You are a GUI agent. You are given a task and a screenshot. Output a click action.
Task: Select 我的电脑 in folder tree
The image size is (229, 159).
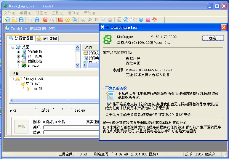click(35, 52)
